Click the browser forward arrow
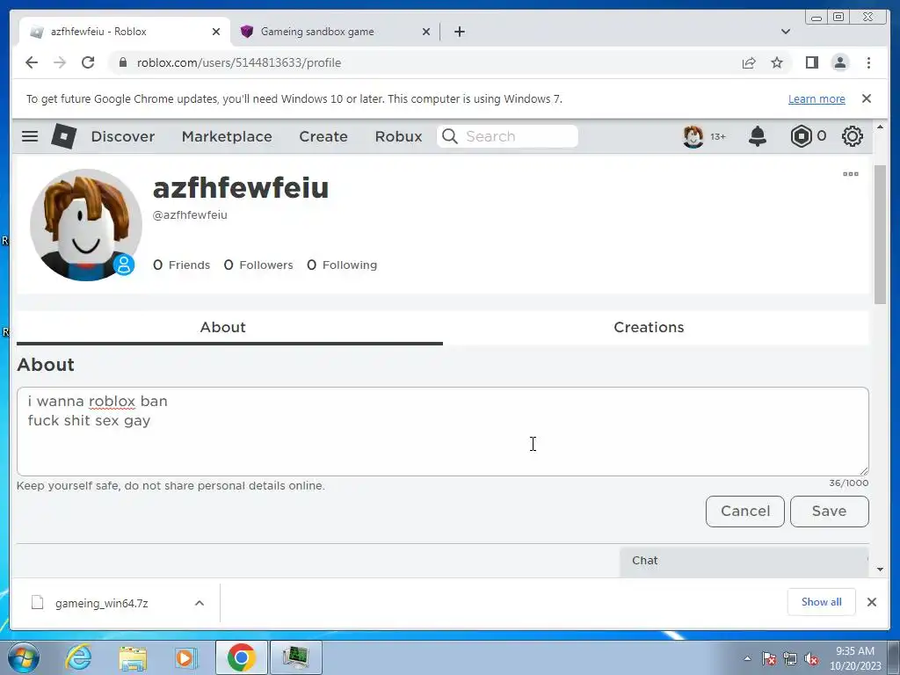 pos(60,62)
